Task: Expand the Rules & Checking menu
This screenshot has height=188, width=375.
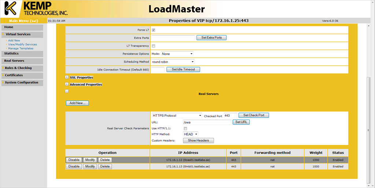Action: (22, 68)
